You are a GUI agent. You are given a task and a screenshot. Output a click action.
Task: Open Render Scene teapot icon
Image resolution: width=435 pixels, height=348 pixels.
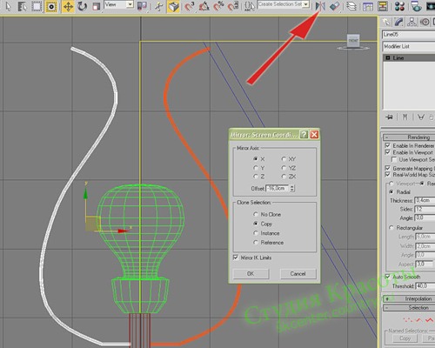(416, 6)
